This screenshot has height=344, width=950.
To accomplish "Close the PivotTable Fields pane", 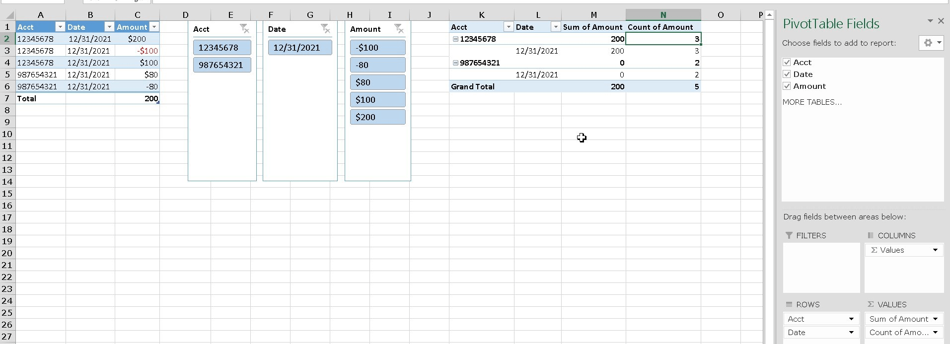I will click(x=941, y=21).
